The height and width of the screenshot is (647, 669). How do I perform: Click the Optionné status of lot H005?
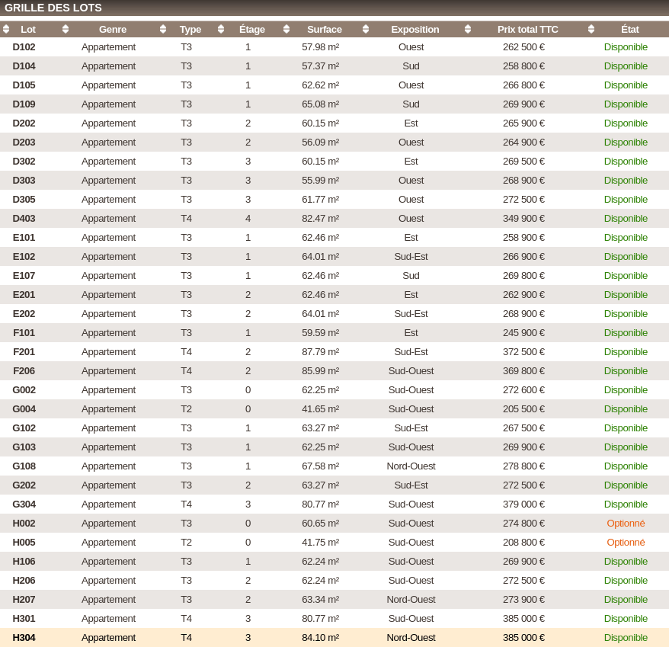pos(626,542)
